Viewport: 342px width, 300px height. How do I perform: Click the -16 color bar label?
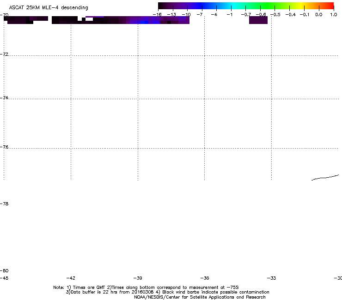tap(157, 15)
